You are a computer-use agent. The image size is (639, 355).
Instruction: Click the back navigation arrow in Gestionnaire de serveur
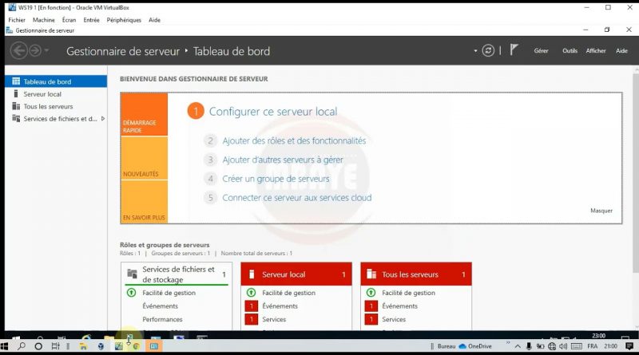pyautogui.click(x=18, y=51)
